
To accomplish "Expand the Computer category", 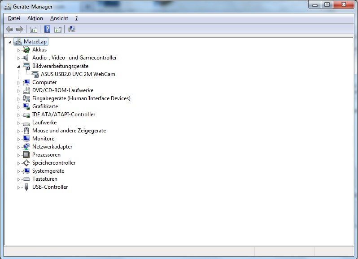I will [18, 83].
